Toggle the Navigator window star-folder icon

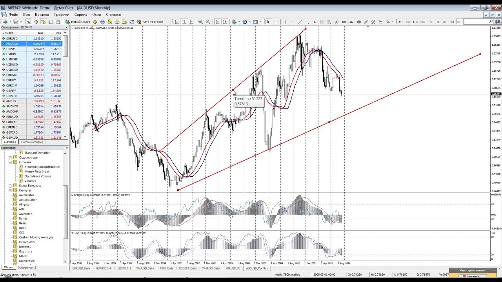pyautogui.click(x=43, y=22)
